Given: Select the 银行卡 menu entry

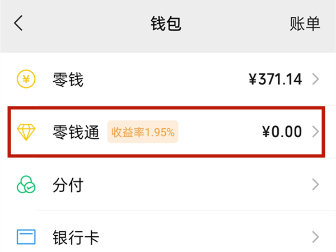Looking at the screenshot, I should (76, 237).
